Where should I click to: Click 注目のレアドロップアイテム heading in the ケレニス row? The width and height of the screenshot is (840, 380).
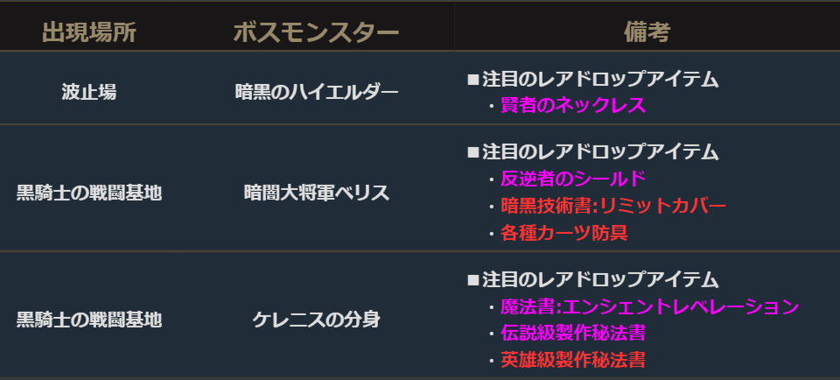pyautogui.click(x=600, y=280)
